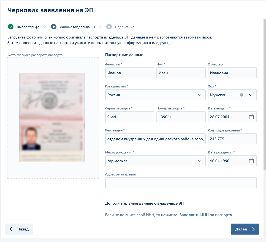Go to the Подписание step
The width and height of the screenshot is (266, 242).
pyautogui.click(x=124, y=27)
